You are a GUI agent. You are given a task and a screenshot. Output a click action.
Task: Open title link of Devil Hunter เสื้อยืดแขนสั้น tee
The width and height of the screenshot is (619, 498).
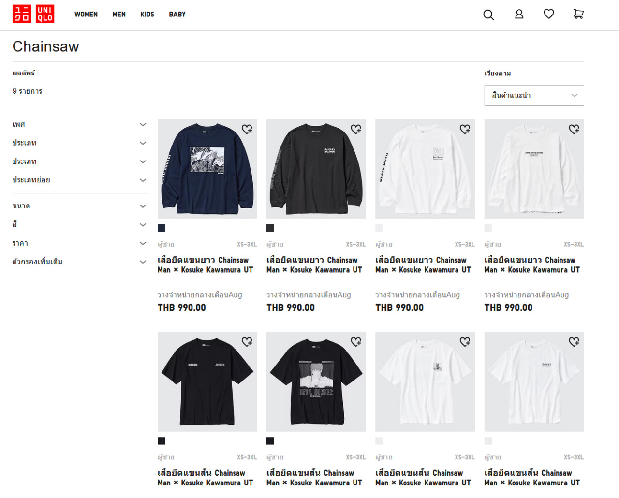pos(314,478)
